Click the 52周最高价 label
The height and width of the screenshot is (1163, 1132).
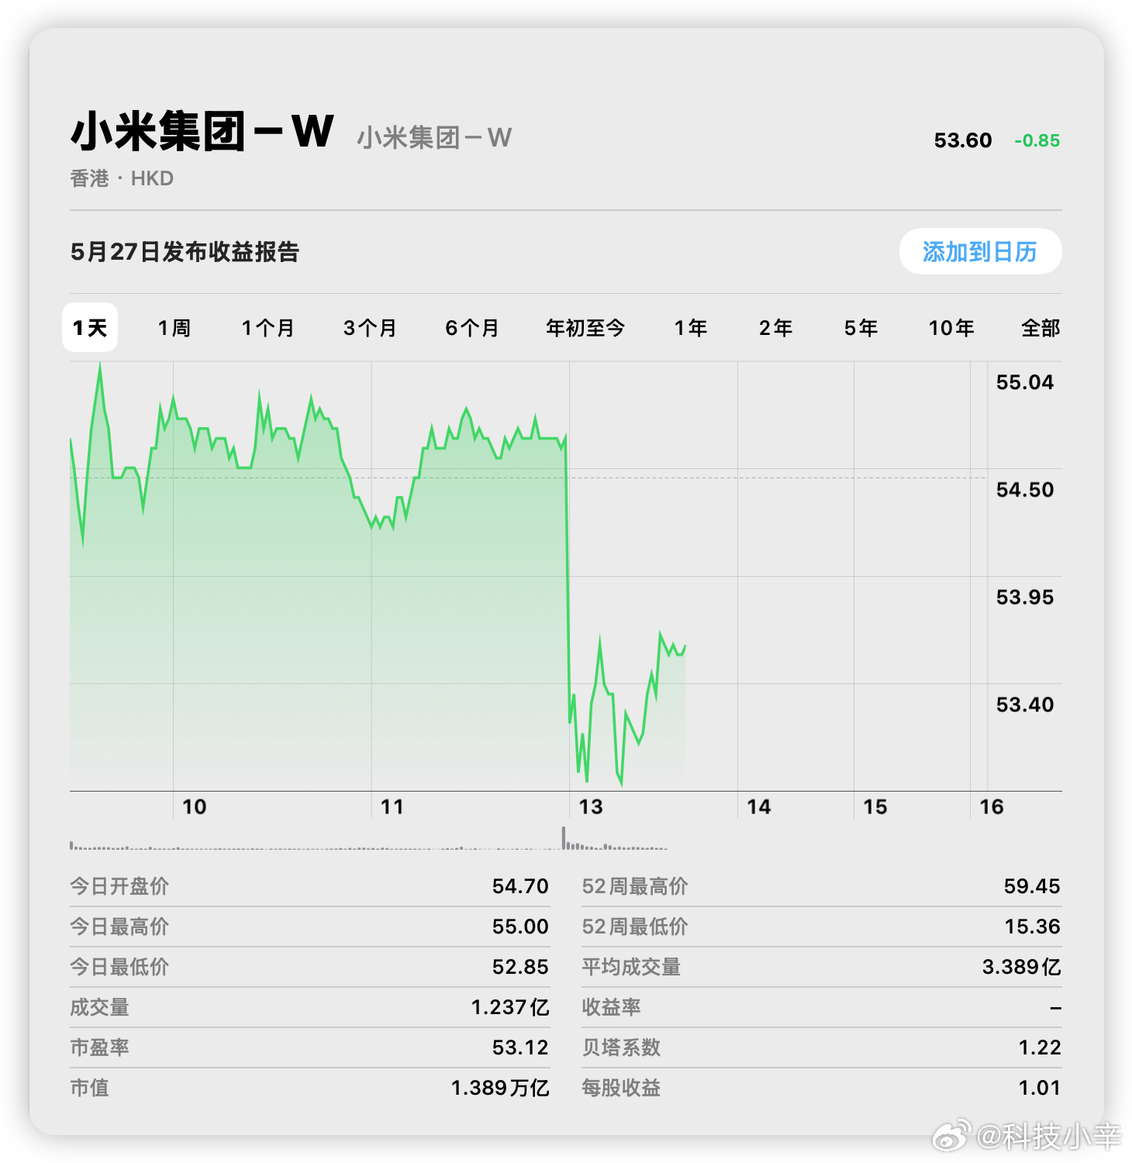[x=634, y=886]
